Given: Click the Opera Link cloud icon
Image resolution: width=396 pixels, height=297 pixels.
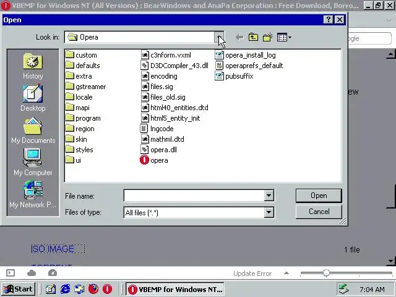Looking at the screenshot, I should coord(32,273).
